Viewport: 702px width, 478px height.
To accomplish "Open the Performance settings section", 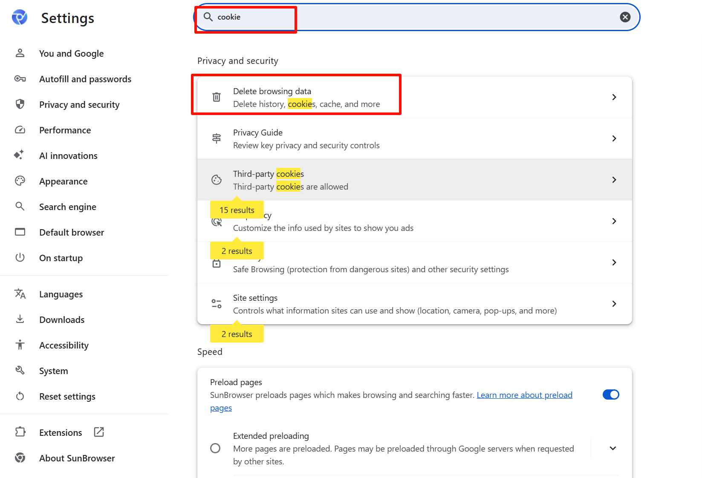I will (65, 130).
